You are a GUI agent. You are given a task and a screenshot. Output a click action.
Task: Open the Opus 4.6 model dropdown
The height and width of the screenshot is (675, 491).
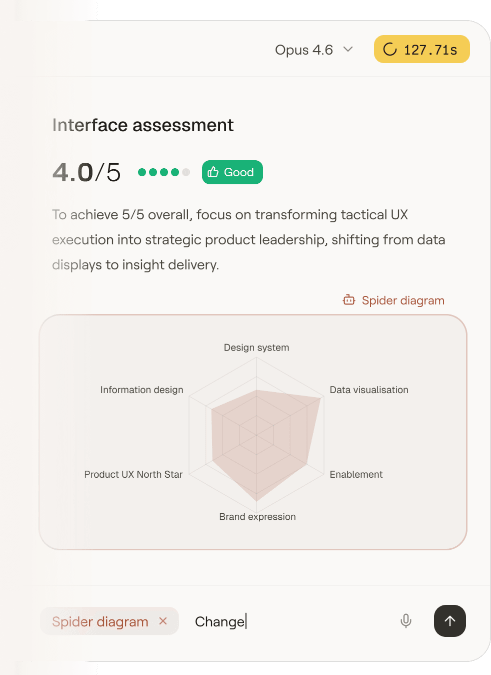pos(304,50)
